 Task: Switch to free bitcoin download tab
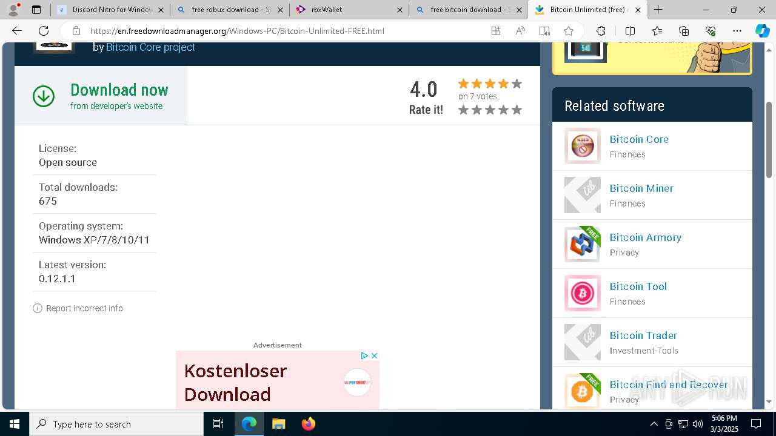[467, 10]
